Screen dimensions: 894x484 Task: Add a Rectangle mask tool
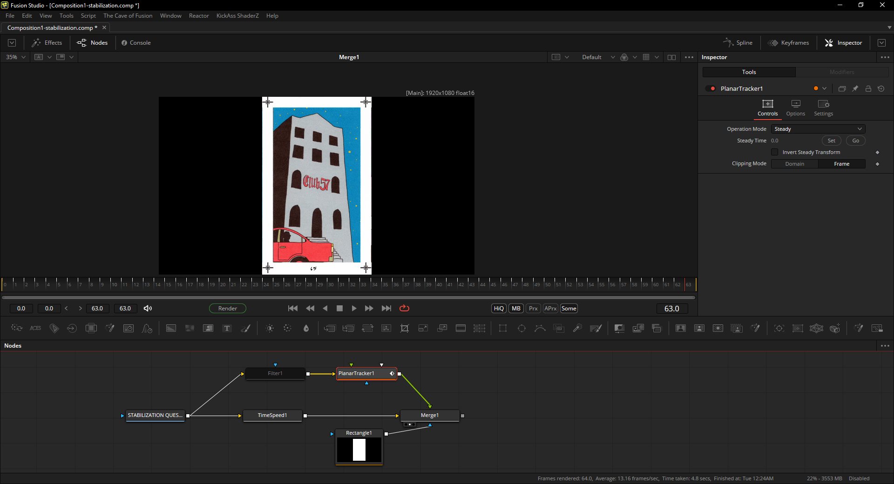point(503,328)
